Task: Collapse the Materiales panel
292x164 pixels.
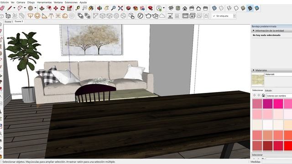Action: [254, 70]
